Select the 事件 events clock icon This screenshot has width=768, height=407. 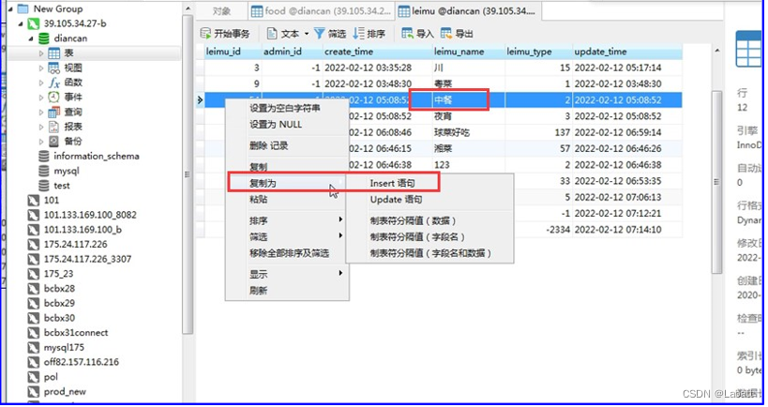(x=53, y=97)
